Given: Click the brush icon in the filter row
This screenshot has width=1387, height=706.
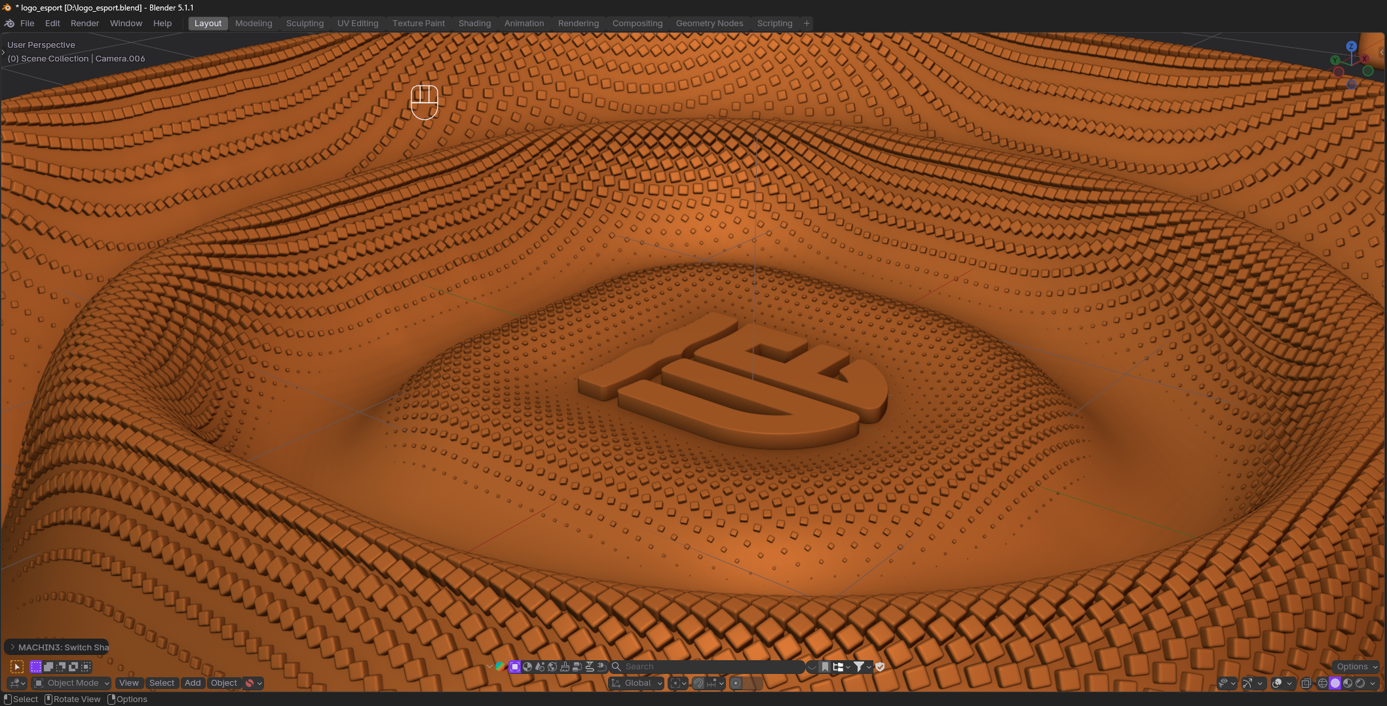Looking at the screenshot, I should (x=565, y=667).
